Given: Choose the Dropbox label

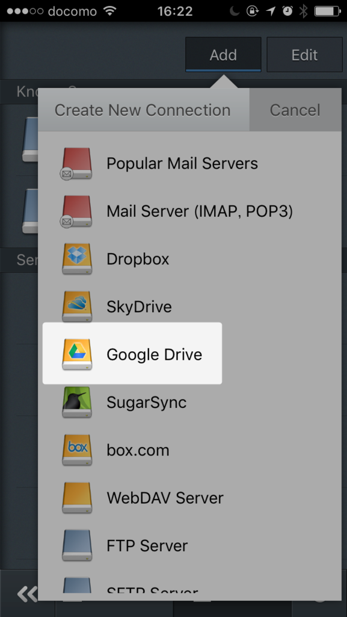Looking at the screenshot, I should pos(138,259).
